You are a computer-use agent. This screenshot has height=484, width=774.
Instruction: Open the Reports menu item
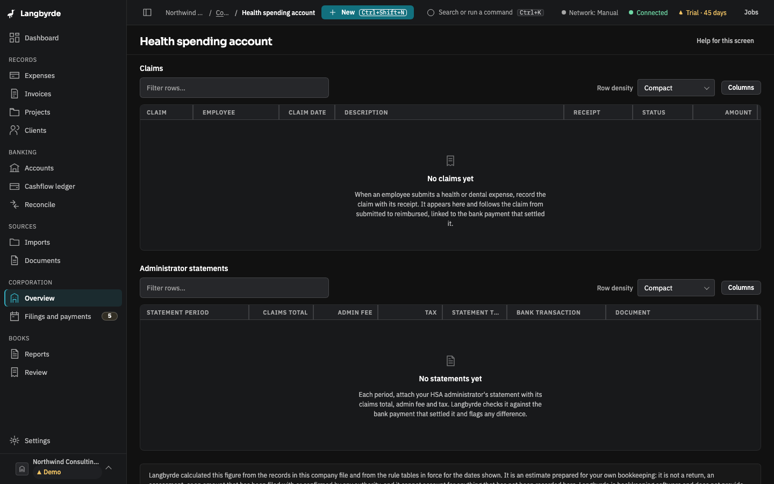pyautogui.click(x=63, y=354)
